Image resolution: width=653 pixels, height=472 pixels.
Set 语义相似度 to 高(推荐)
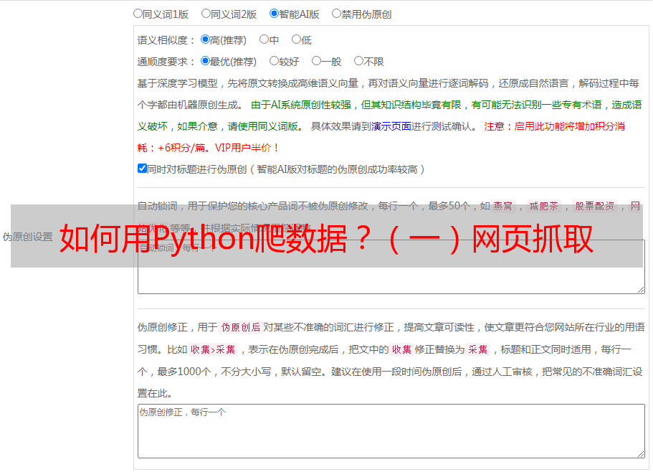tap(205, 39)
